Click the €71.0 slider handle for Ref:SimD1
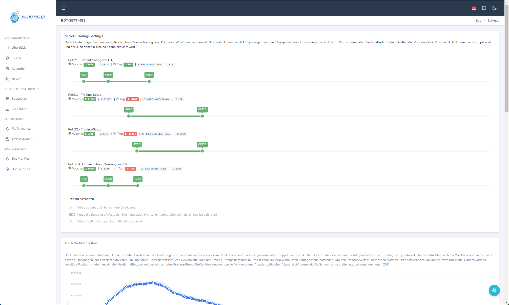509x305 pixels. click(138, 186)
